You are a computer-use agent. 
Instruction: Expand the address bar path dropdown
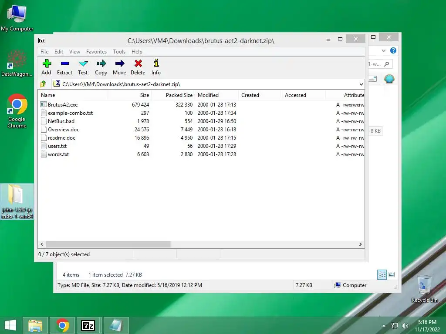pos(361,84)
